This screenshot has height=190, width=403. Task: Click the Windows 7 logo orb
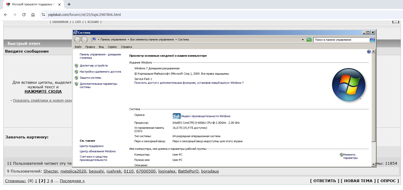pos(349,85)
